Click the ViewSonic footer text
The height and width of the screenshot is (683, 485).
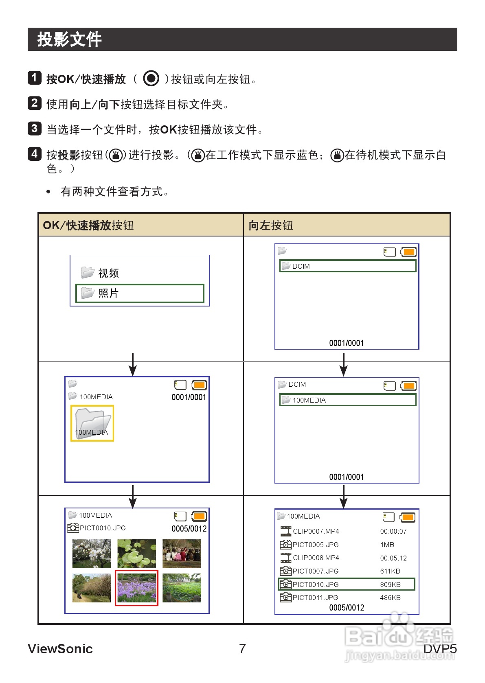(60, 648)
